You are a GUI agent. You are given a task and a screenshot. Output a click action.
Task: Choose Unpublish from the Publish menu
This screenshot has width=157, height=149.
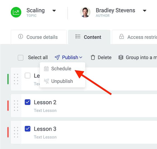pos(62,81)
